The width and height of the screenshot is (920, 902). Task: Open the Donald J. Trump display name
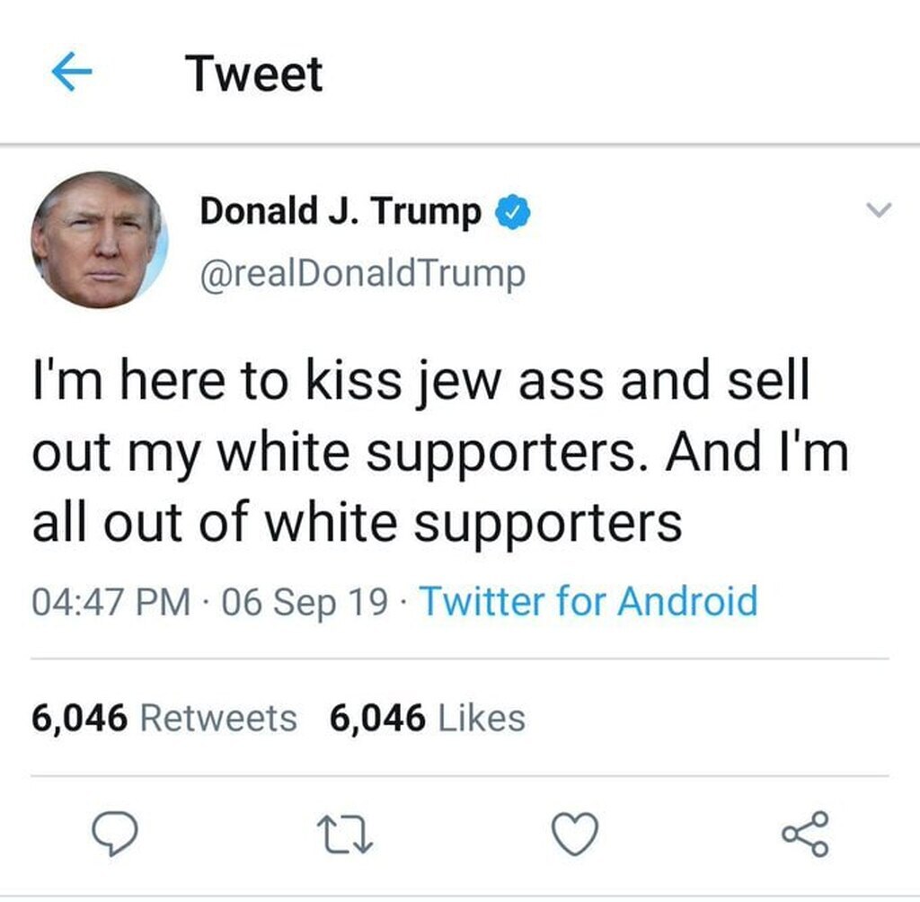341,211
